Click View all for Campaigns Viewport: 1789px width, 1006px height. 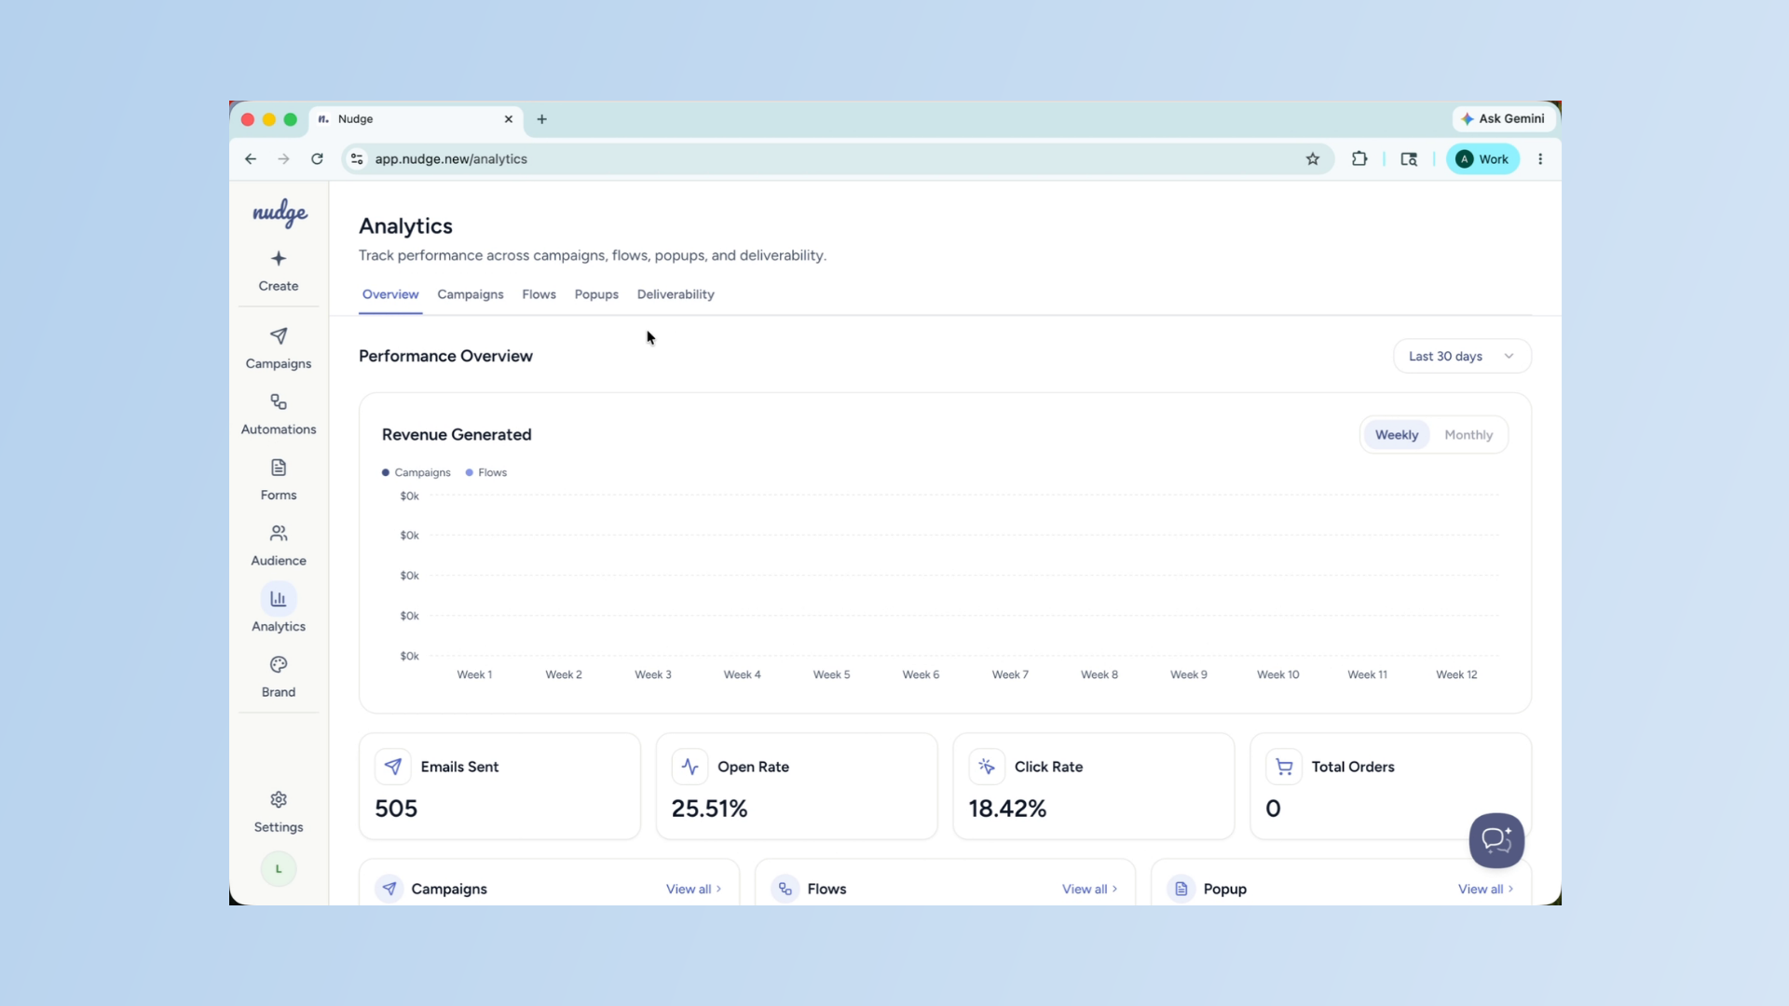[694, 889]
